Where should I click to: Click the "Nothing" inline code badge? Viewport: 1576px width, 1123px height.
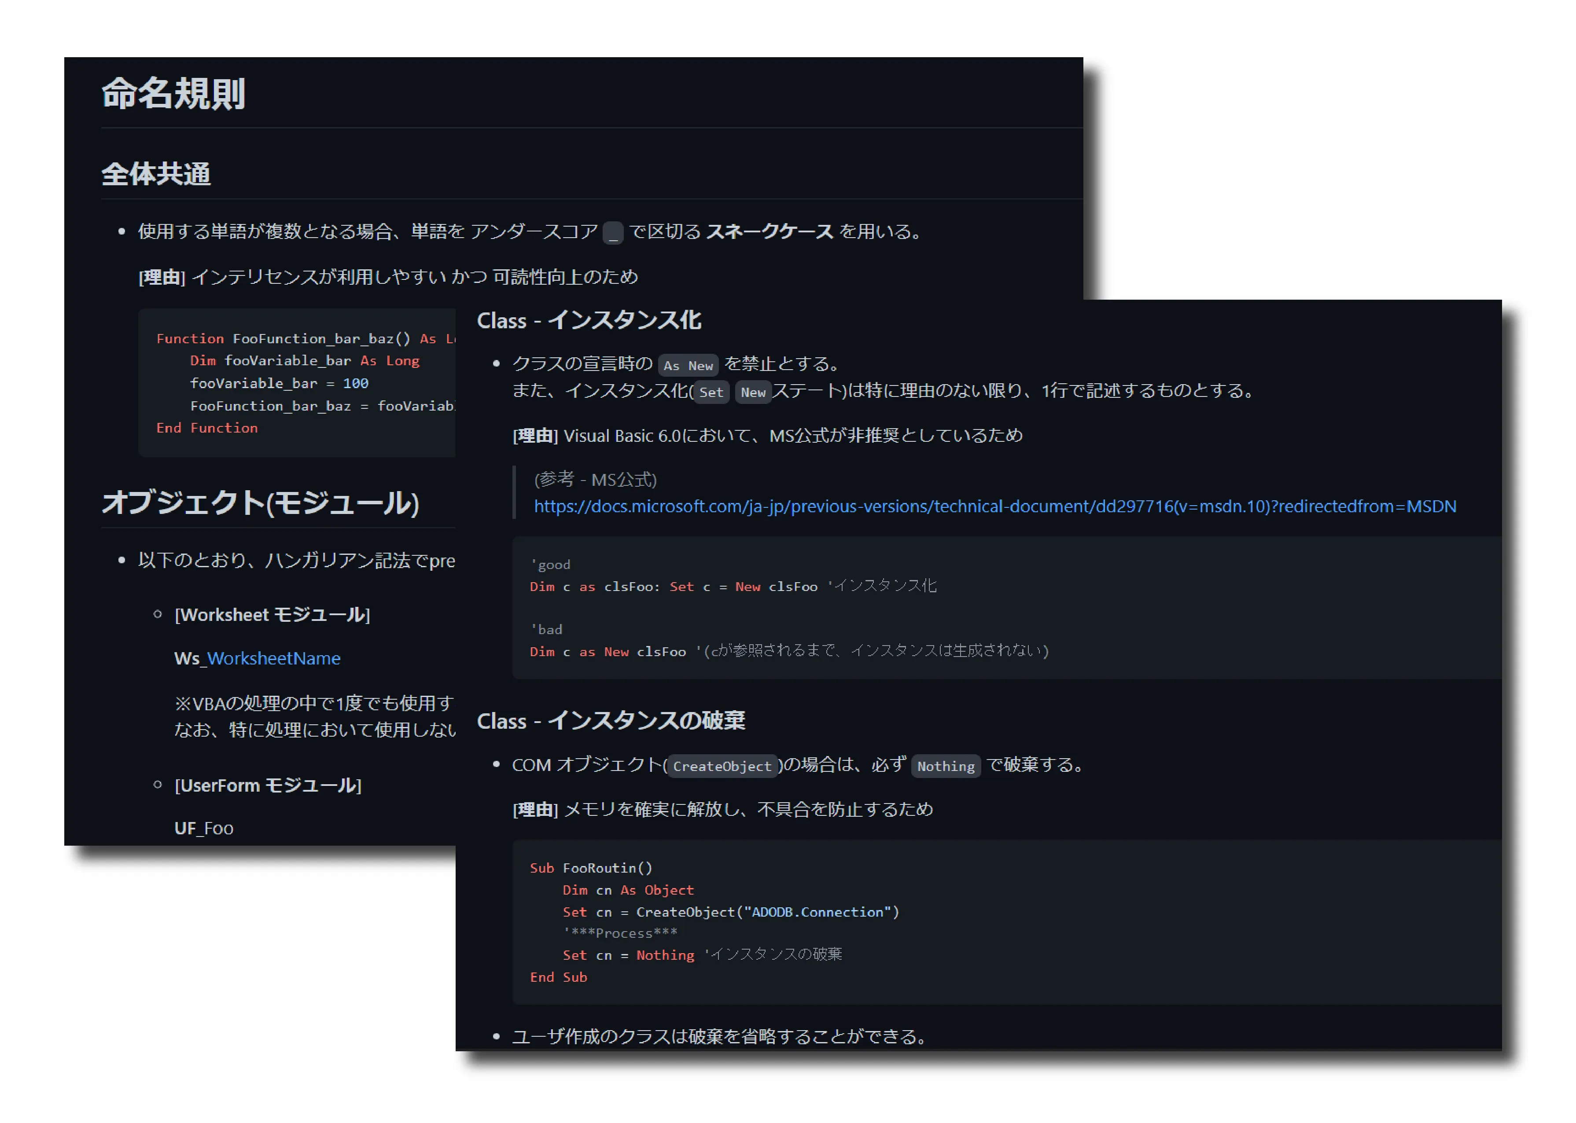click(946, 766)
